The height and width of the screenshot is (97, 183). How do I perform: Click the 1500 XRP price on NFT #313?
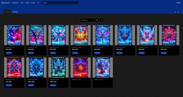[31, 82]
